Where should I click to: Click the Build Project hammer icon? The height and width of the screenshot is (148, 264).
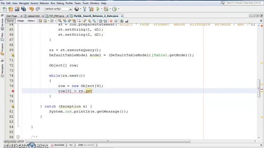[85, 9]
